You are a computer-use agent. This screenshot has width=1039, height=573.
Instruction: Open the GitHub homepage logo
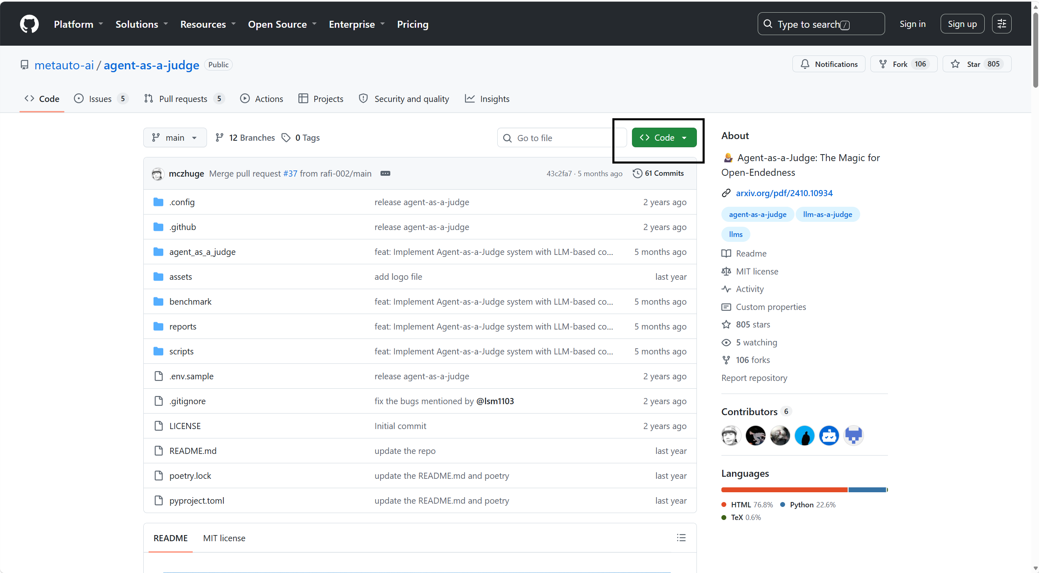29,24
